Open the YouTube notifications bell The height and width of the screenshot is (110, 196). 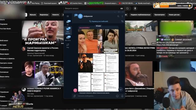tap(195, 9)
